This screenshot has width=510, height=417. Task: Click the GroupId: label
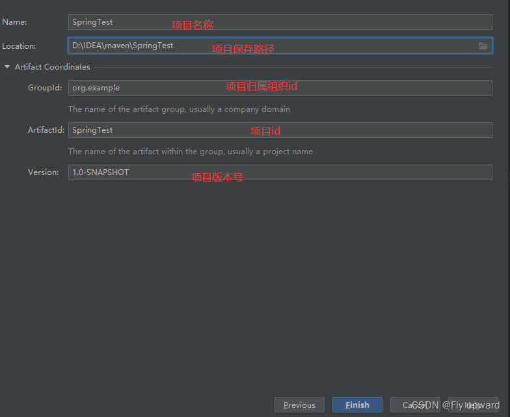[x=45, y=88]
